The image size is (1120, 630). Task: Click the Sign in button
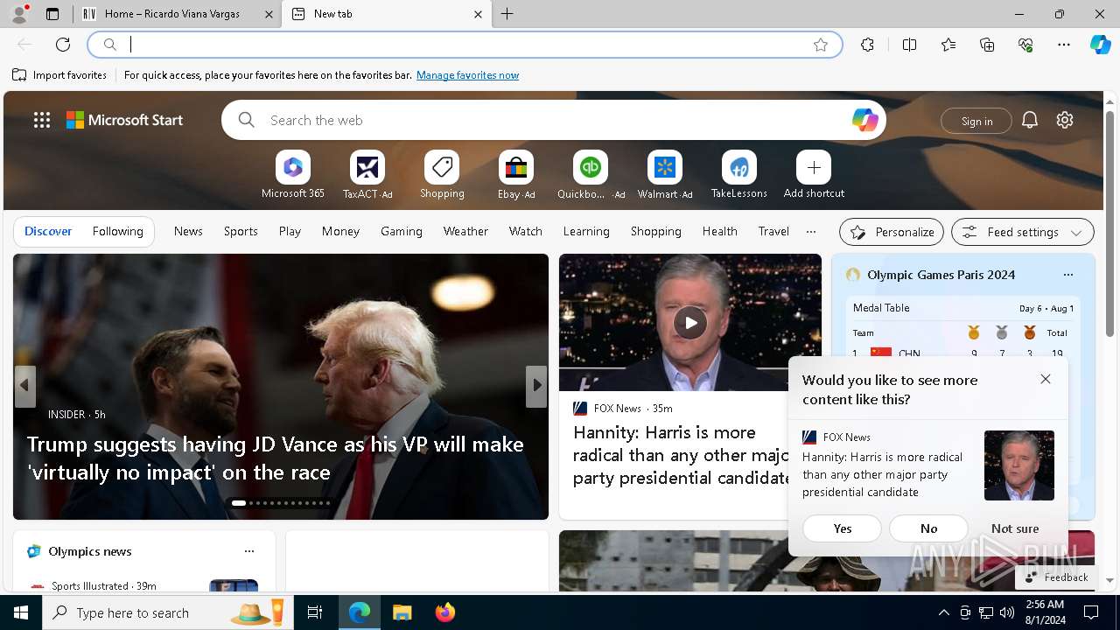pos(976,121)
